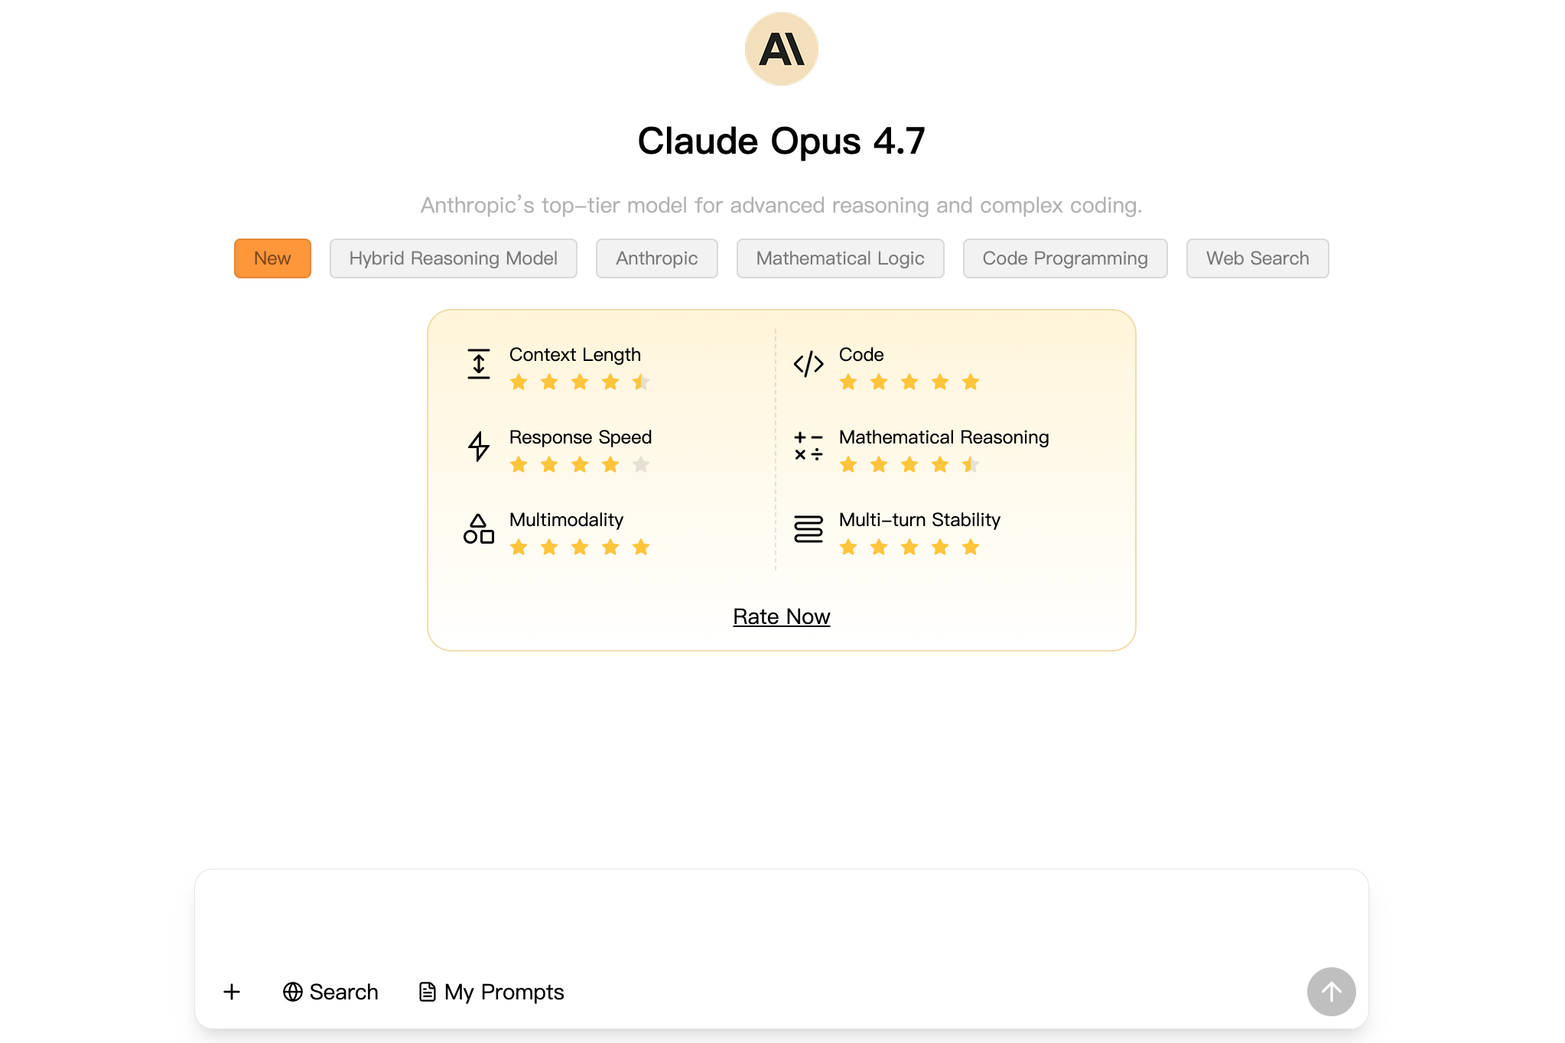Click the Mathematical Reasoning operators icon
Screen dimensions: 1565x1043
click(x=809, y=447)
